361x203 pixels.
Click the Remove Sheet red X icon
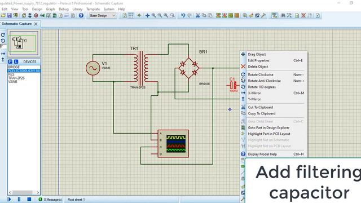coord(303,15)
